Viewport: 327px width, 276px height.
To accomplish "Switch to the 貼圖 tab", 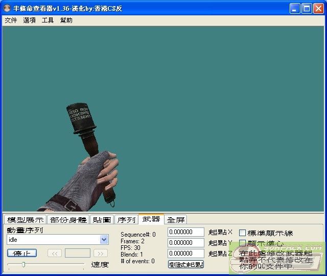I will pyautogui.click(x=102, y=220).
